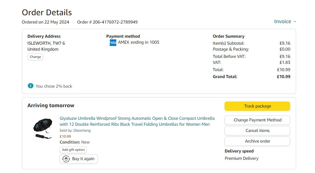Click the 'Ordered on 22 May 2024' date

pyautogui.click(x=45, y=22)
